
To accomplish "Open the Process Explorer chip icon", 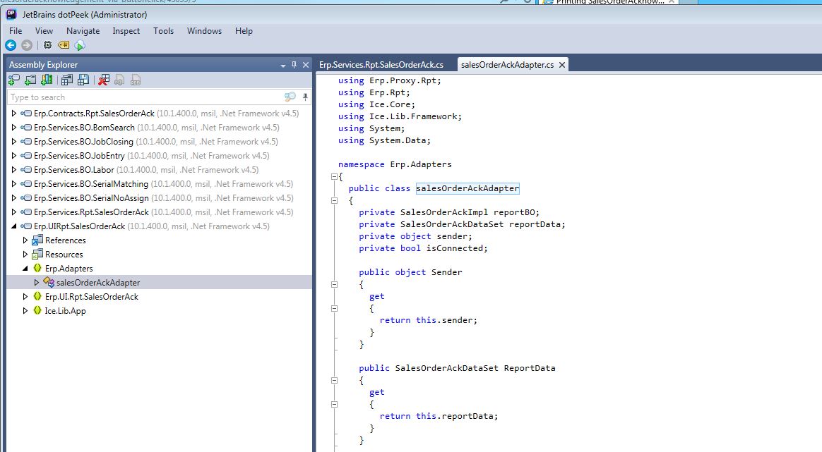I will coord(47,45).
